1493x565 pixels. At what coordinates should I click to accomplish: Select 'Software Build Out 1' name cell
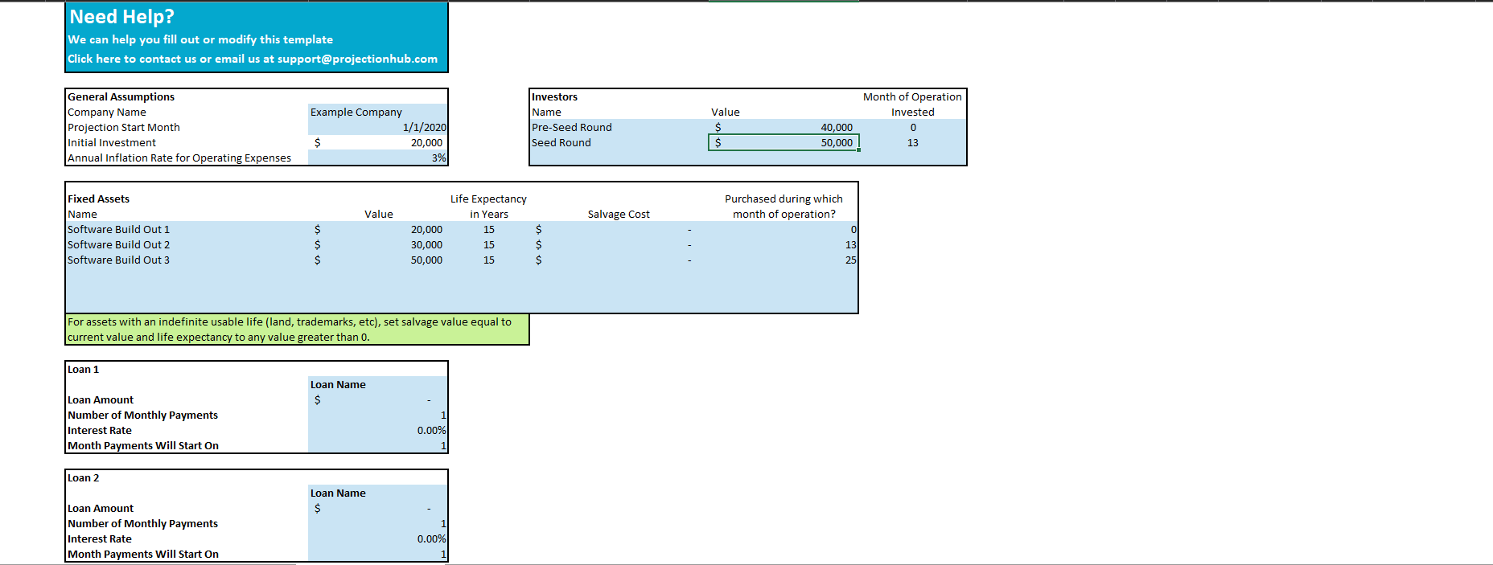coord(187,229)
